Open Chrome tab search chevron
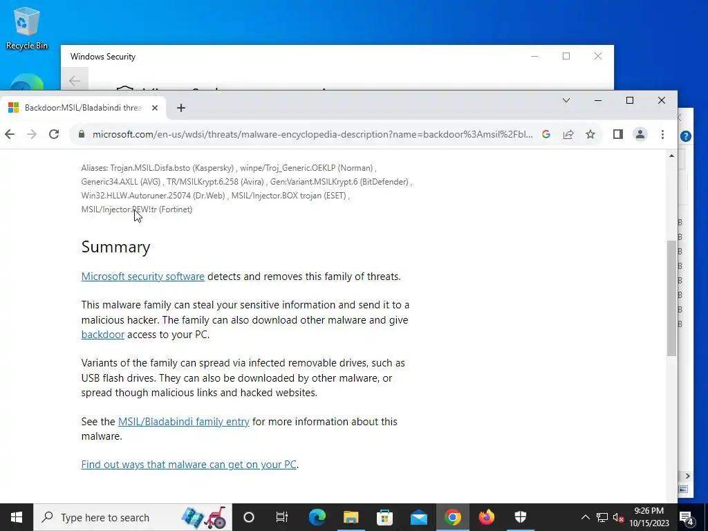The width and height of the screenshot is (708, 531). [x=566, y=100]
